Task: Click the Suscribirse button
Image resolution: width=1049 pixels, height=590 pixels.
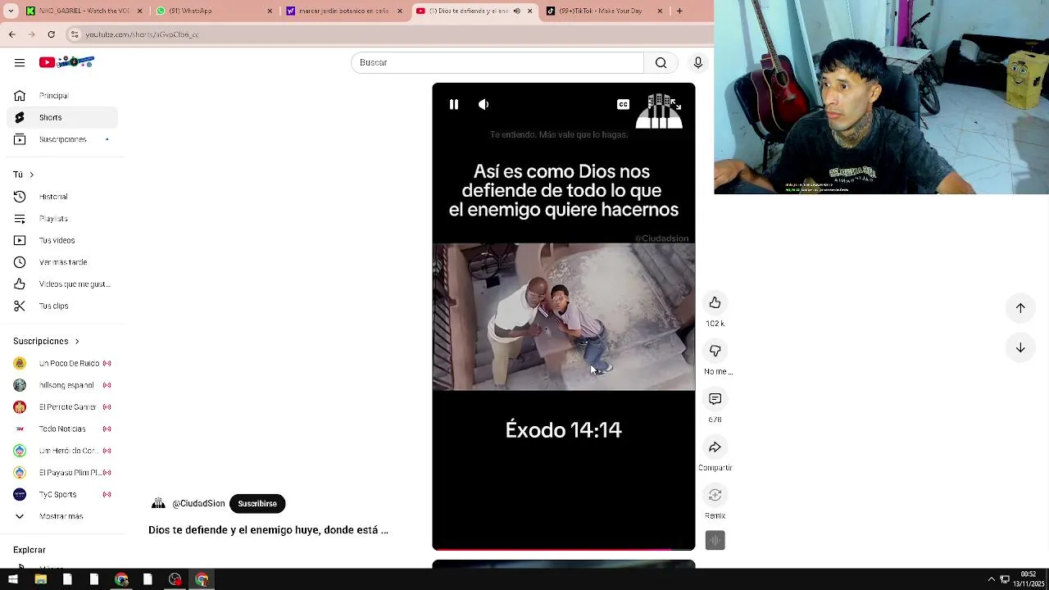Action: tap(257, 503)
